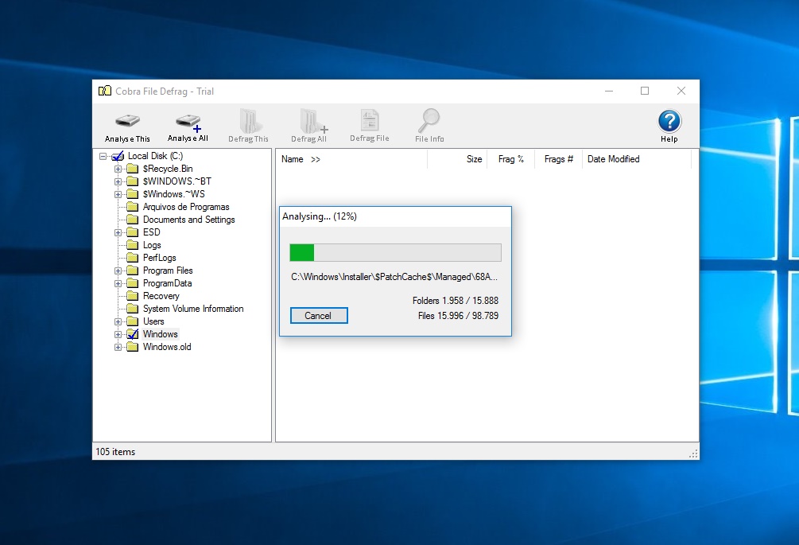Click the status bar resize grip
This screenshot has width=799, height=545.
click(693, 454)
